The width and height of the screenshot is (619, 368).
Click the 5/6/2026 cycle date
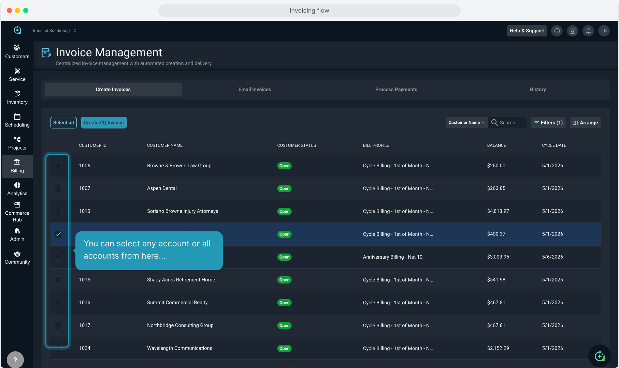pos(552,257)
